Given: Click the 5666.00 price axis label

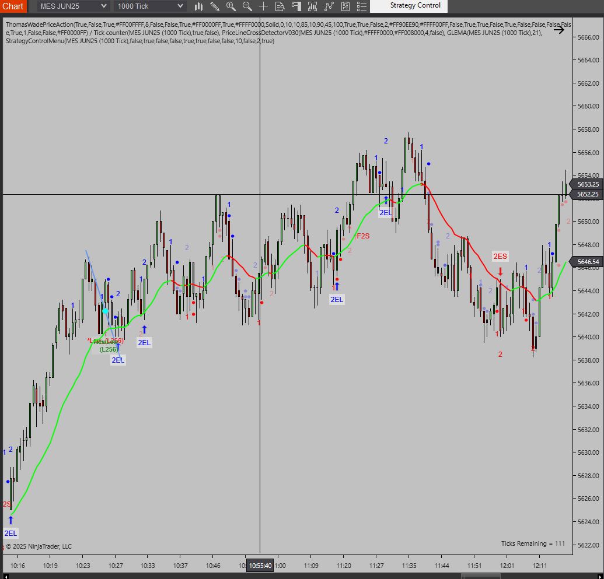Looking at the screenshot, I should 588,37.
